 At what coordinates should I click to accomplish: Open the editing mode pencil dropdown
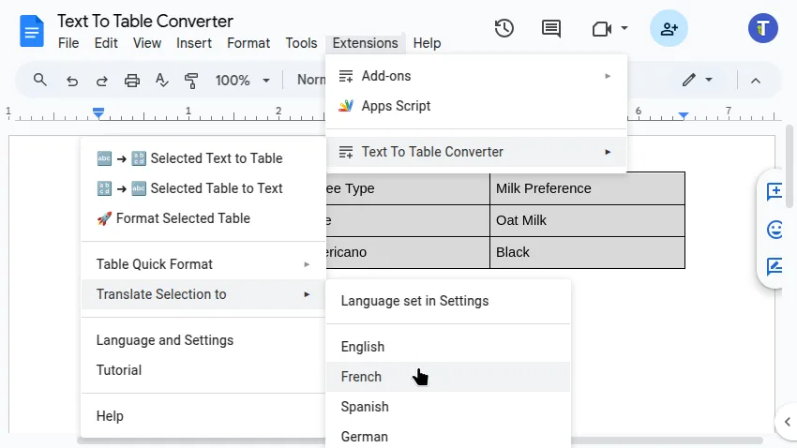pyautogui.click(x=697, y=81)
